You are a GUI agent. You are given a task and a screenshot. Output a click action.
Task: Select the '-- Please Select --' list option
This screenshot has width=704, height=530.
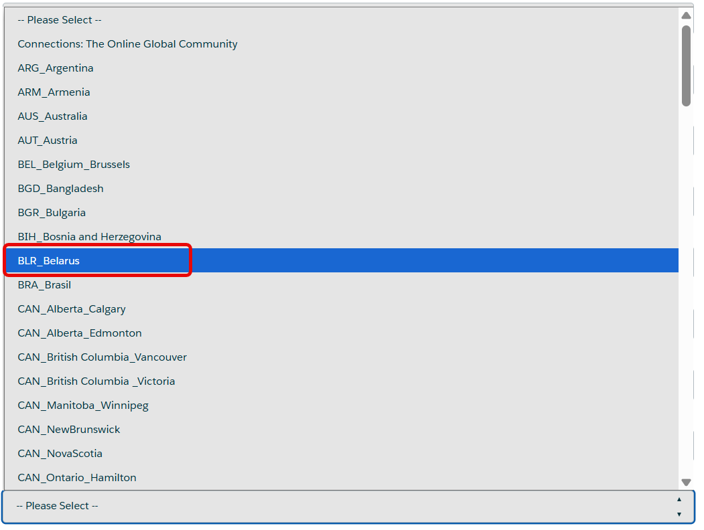click(60, 20)
